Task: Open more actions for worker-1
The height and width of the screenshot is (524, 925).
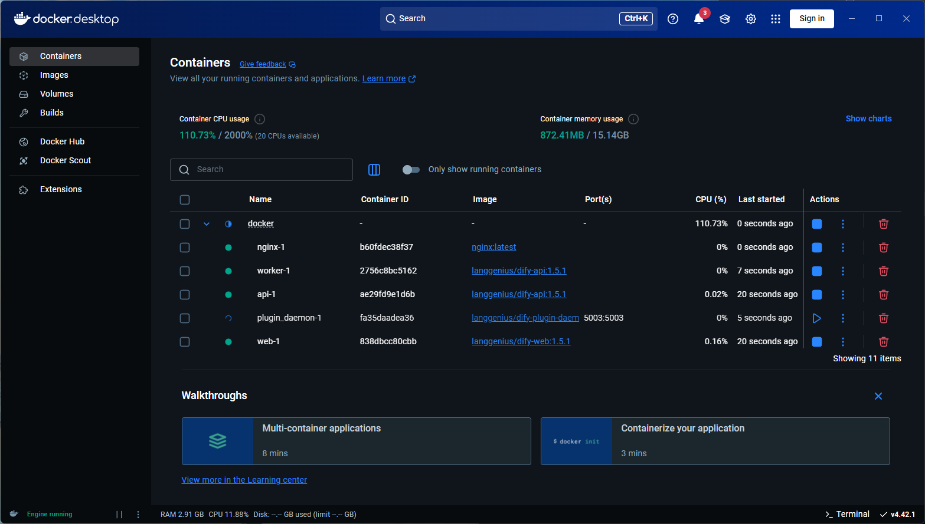Action: tap(843, 271)
